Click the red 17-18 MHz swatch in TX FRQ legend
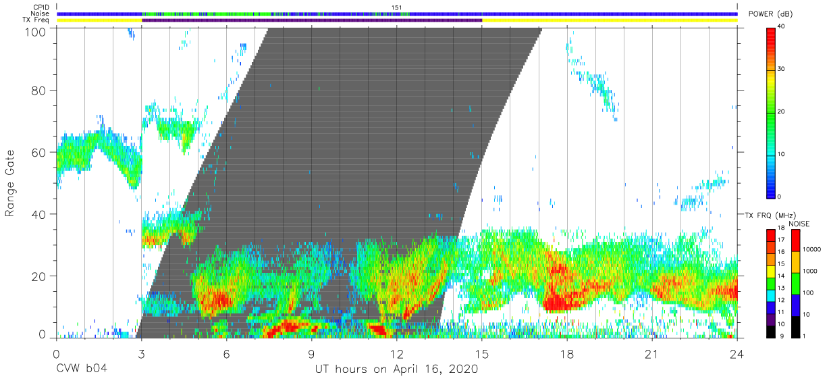The height and width of the screenshot is (383, 829). (770, 236)
